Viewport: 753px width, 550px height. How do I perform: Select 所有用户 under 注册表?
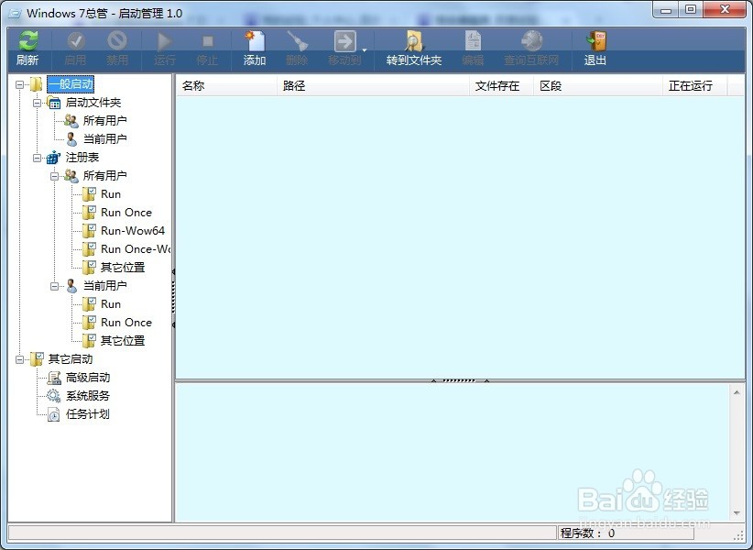[x=104, y=175]
